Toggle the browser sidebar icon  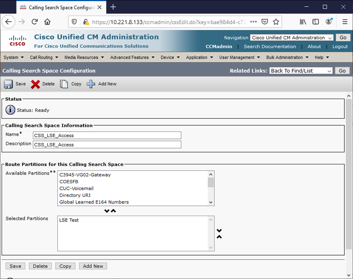click(316, 22)
